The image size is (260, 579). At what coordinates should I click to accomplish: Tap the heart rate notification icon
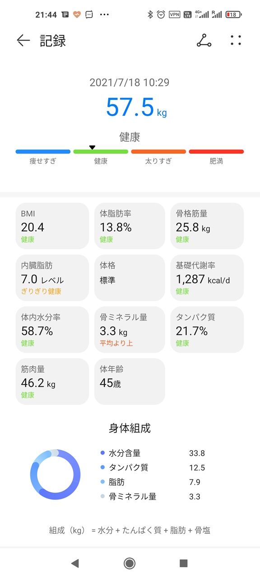point(77,14)
